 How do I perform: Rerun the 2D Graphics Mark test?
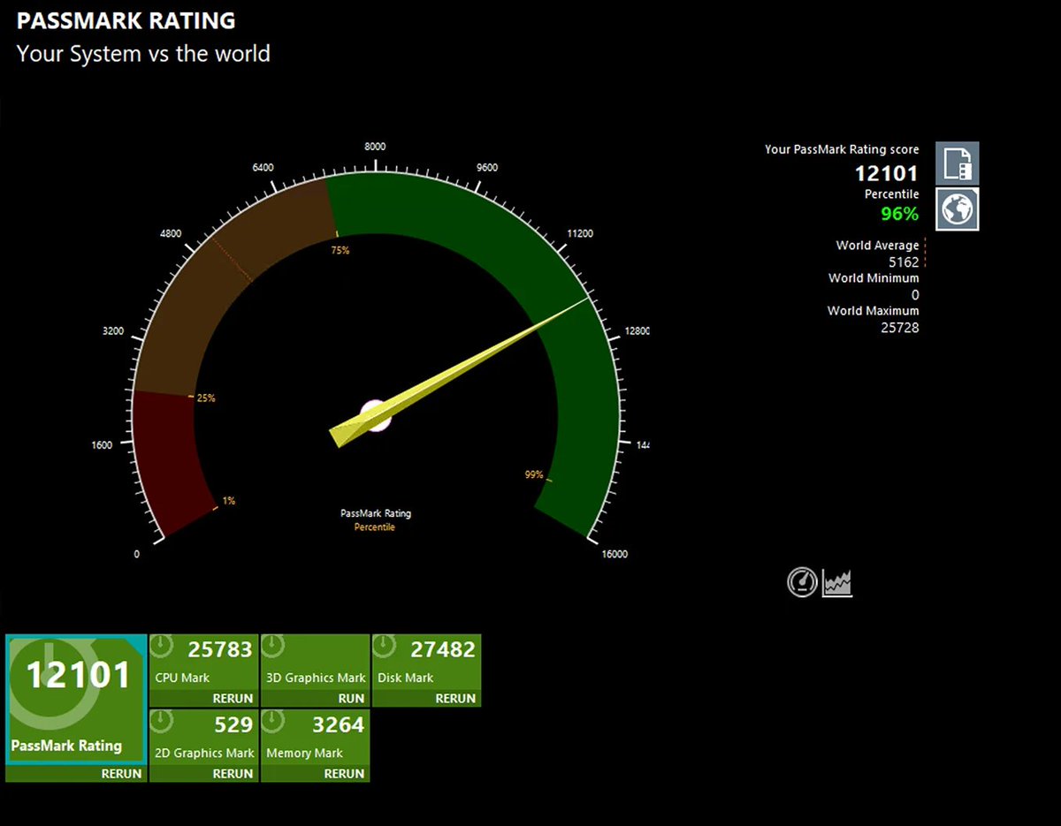pyautogui.click(x=233, y=773)
